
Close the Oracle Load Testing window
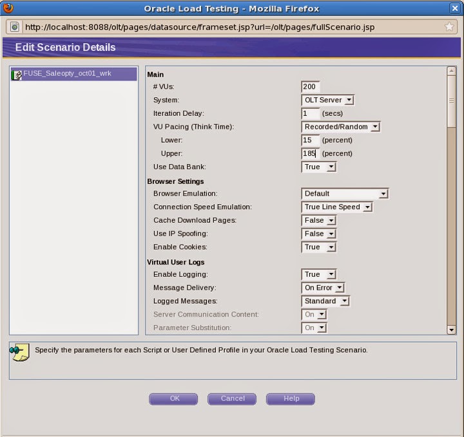(x=455, y=8)
